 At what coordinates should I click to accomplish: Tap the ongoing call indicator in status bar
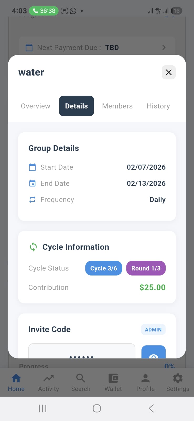pyautogui.click(x=44, y=11)
